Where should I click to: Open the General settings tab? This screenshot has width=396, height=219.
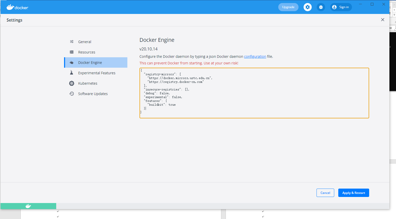pyautogui.click(x=85, y=42)
